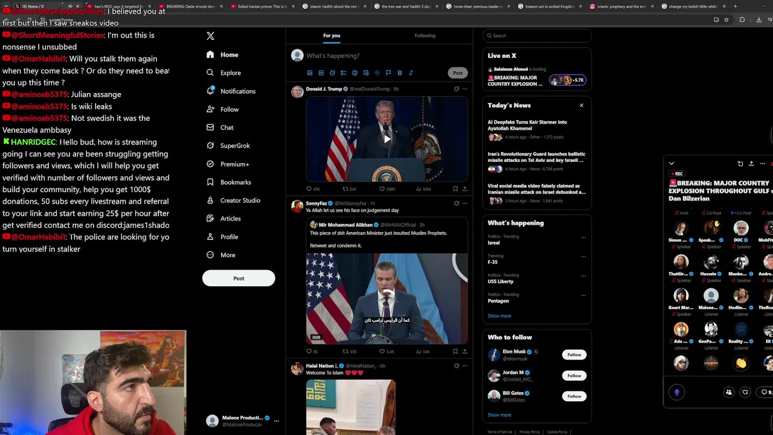The height and width of the screenshot is (435, 773).
Task: Go to Home in the sidebar
Action: point(222,54)
